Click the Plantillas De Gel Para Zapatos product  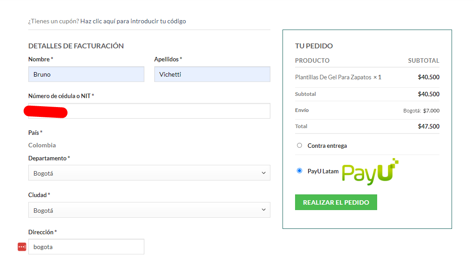[x=333, y=77]
